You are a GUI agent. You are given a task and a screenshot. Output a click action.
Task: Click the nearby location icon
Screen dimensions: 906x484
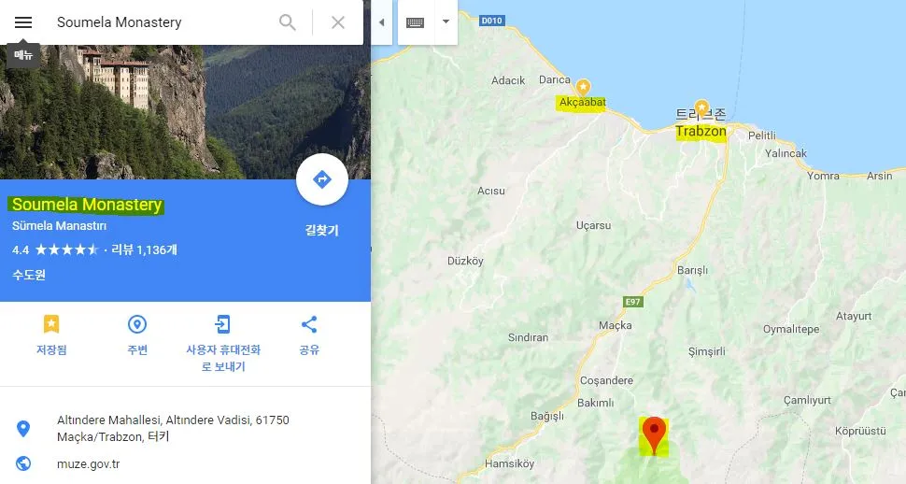(x=137, y=324)
